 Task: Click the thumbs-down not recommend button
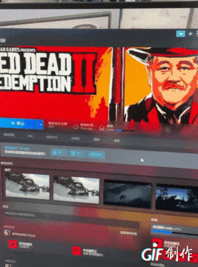(x=78, y=154)
